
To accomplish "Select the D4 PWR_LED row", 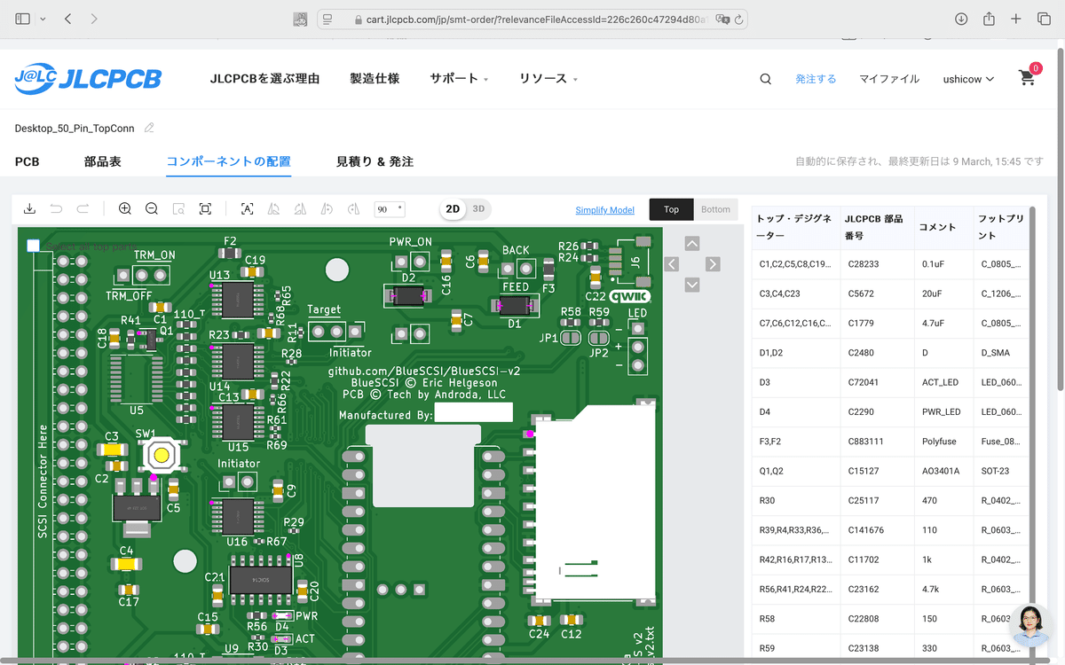I will [890, 411].
